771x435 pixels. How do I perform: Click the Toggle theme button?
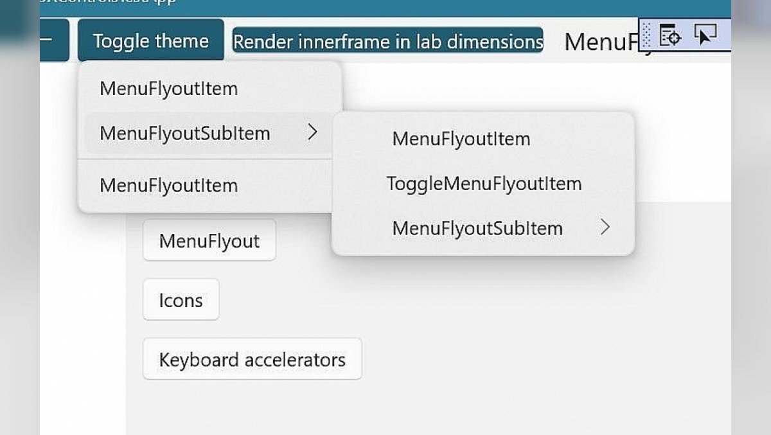151,40
